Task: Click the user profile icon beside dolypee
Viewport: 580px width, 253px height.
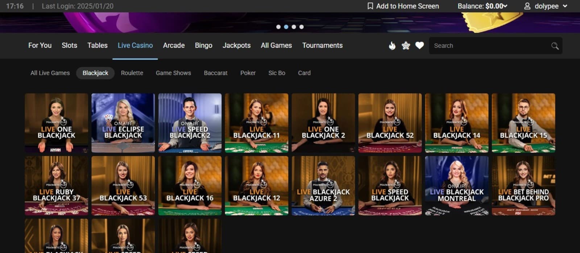Action: [527, 6]
